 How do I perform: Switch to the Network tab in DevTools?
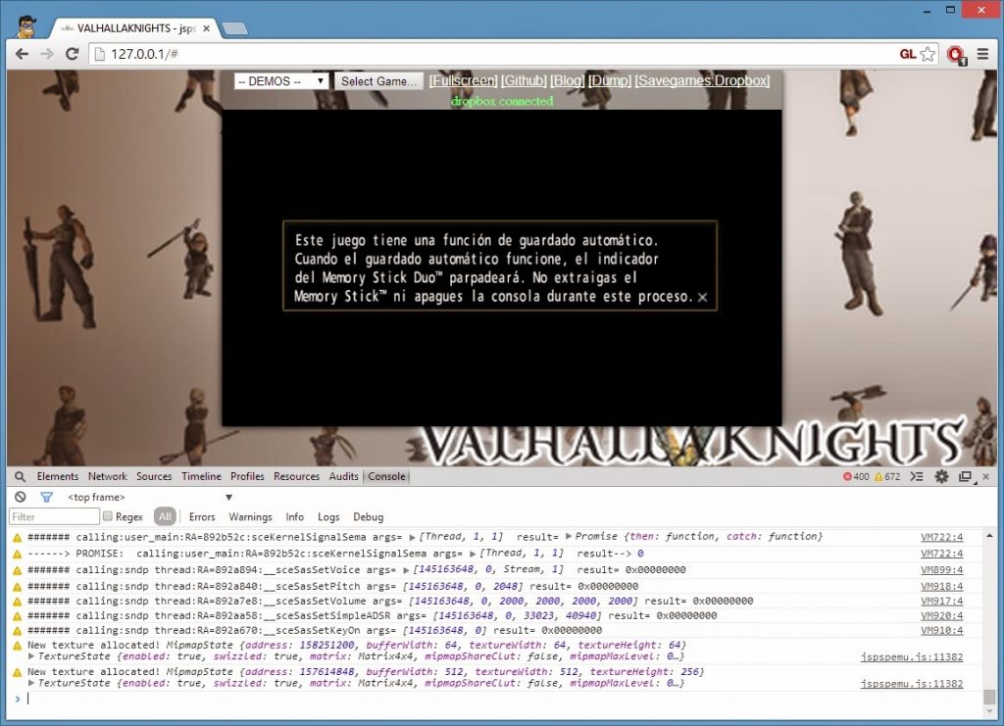click(107, 477)
